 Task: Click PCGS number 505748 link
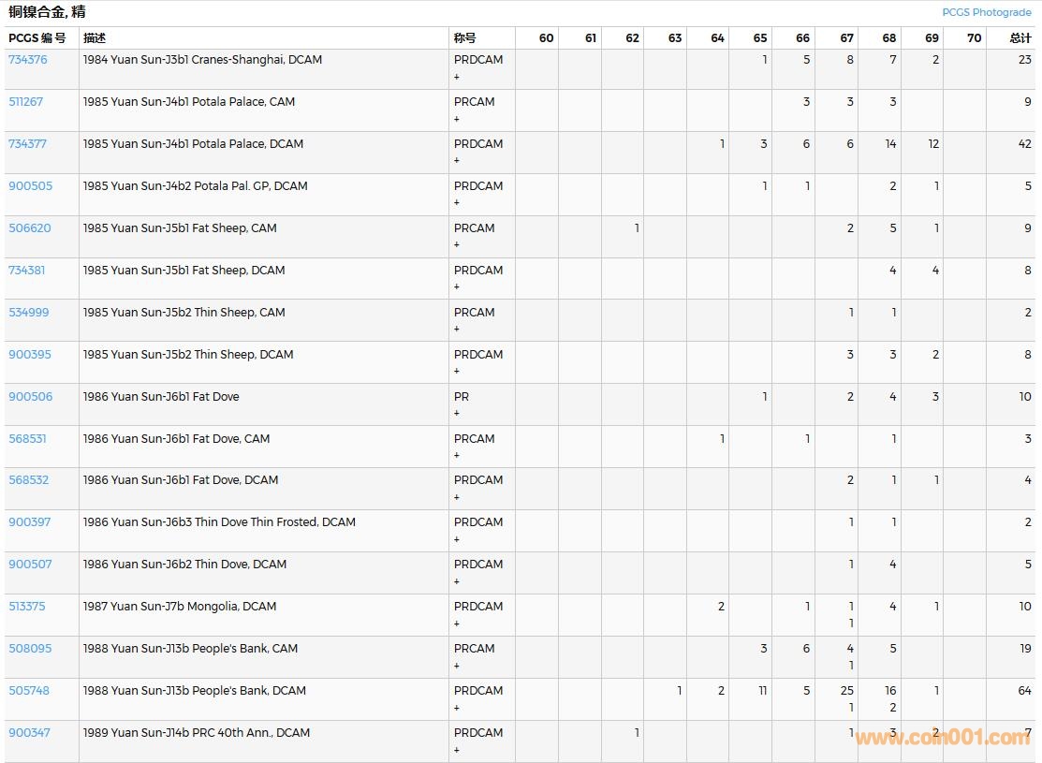tap(29, 691)
